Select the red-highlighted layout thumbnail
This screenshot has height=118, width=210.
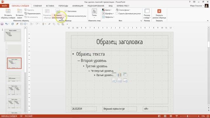tap(14, 63)
